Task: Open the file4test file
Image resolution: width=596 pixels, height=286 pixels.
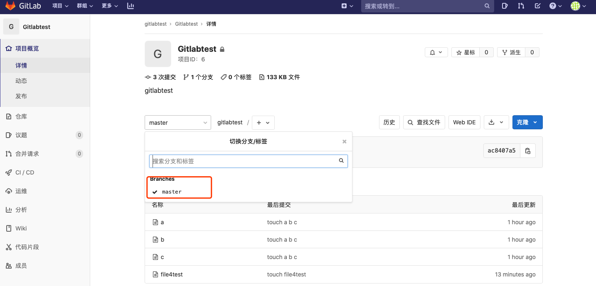Action: (x=171, y=274)
